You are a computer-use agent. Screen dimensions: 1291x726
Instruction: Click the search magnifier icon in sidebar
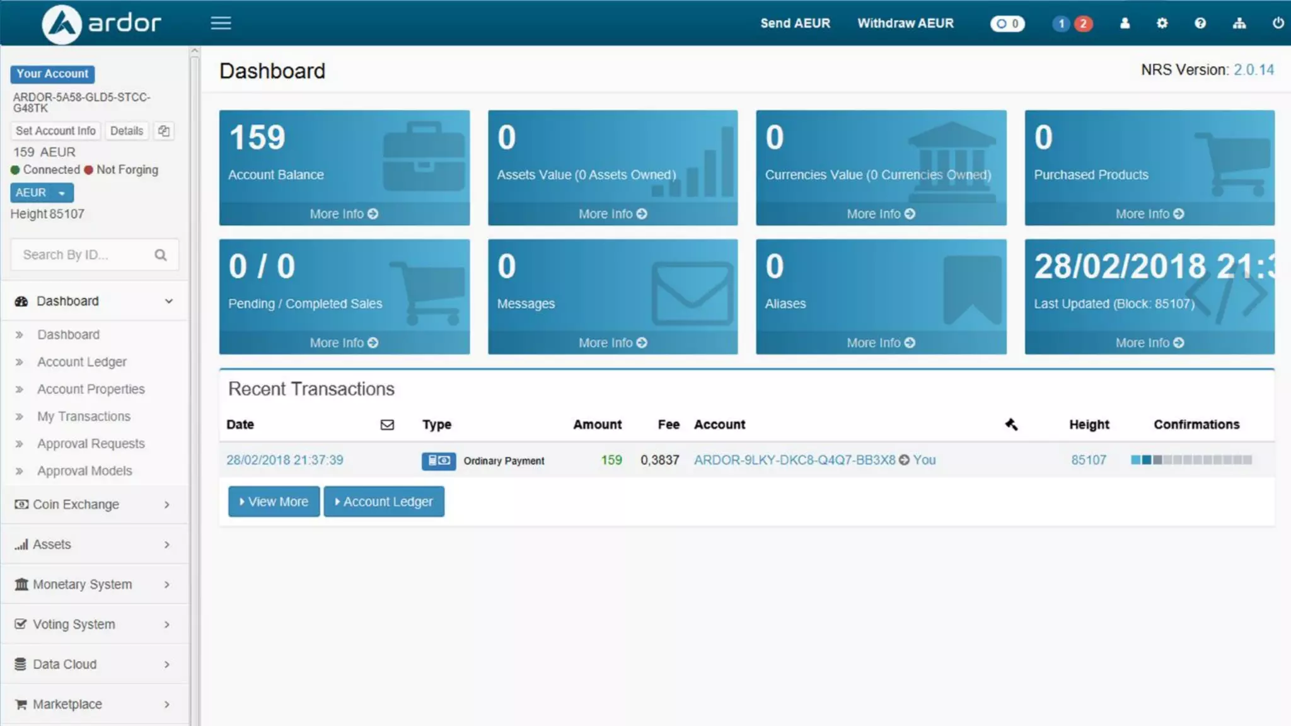161,255
